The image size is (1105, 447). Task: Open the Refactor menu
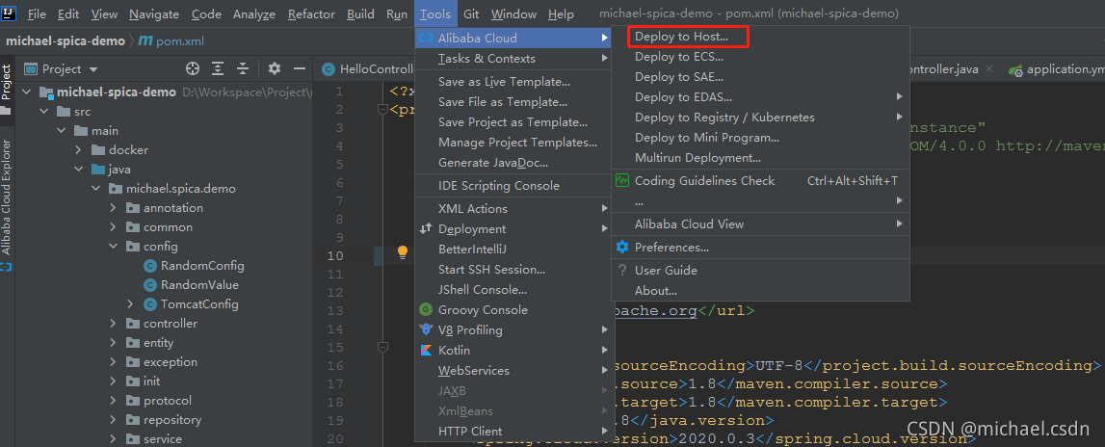tap(312, 14)
